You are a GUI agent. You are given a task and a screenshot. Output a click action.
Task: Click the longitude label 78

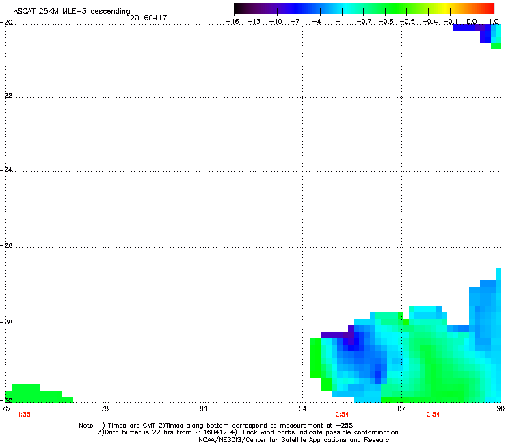tap(105, 408)
